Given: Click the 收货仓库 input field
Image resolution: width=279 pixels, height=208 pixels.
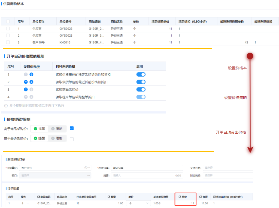Looking at the screenshot, I should 147,168.
